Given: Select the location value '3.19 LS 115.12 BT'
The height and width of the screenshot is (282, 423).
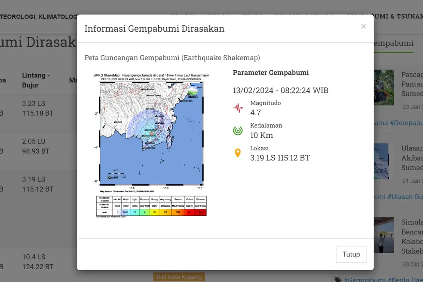Looking at the screenshot, I should (280, 158).
